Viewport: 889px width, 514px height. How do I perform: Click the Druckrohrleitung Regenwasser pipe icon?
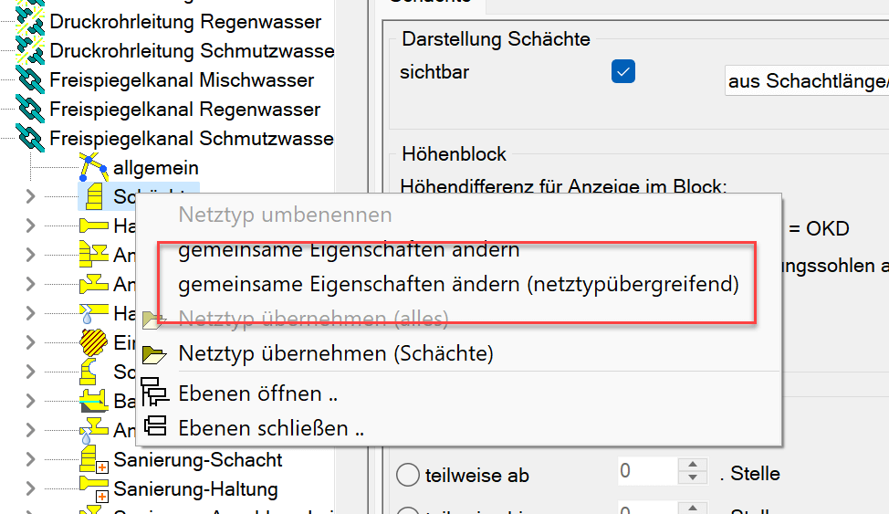[x=31, y=22]
